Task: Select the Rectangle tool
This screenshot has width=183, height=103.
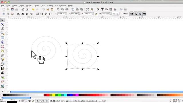Action: (x=3, y=37)
